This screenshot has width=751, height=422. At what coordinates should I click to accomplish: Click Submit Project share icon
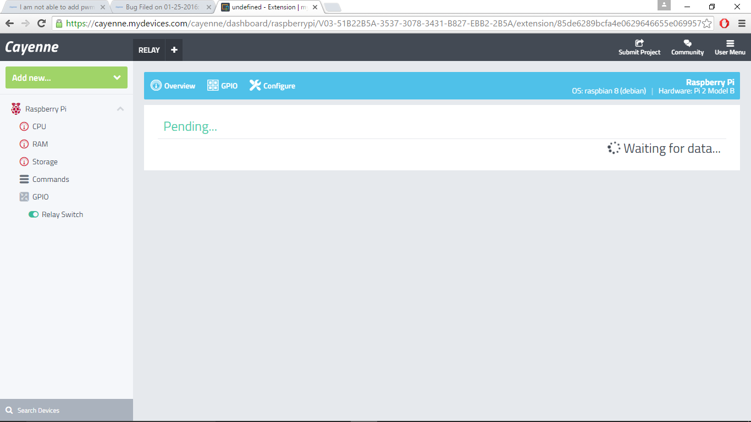point(639,43)
